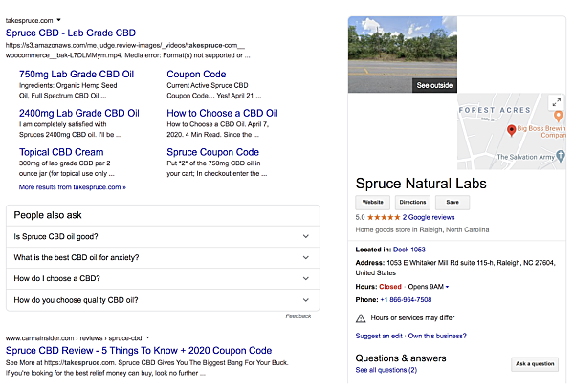Click Own this business?

click(437, 336)
